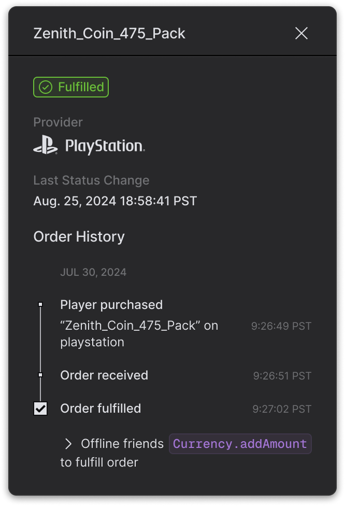
Task: Select the Order received history entry
Action: [x=104, y=375]
